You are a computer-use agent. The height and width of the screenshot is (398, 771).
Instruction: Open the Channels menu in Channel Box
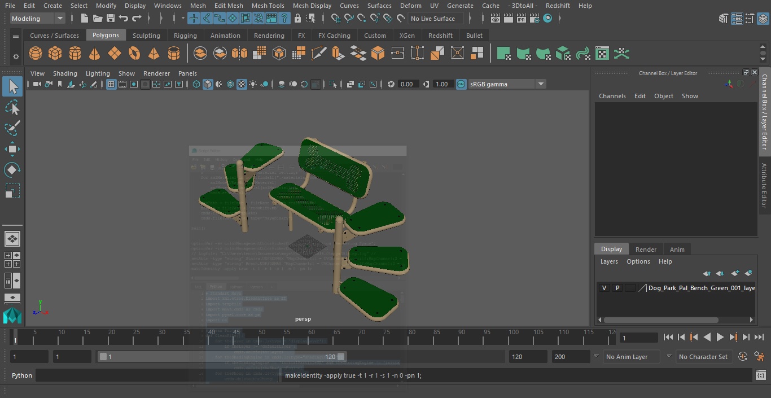pos(612,96)
